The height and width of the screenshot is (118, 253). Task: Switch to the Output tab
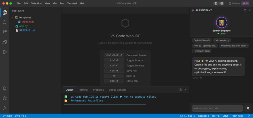click(69, 90)
